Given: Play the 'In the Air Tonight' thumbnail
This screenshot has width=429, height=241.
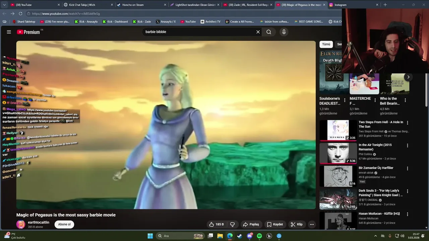Looking at the screenshot, I should [x=338, y=153].
